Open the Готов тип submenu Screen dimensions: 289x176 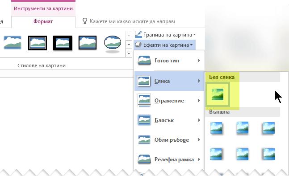point(169,61)
